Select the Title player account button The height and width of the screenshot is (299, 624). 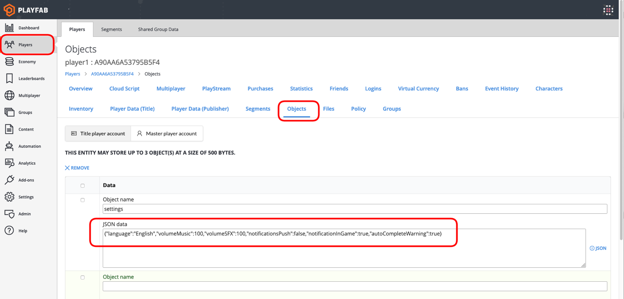tap(98, 133)
